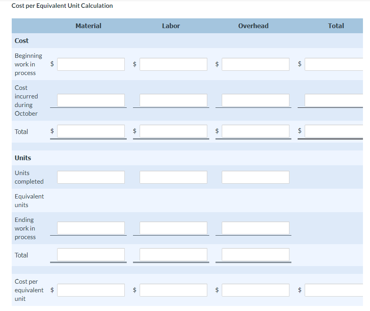The width and height of the screenshot is (370, 311).
Task: Focus the cost Total row Labor box
Action: [173, 131]
